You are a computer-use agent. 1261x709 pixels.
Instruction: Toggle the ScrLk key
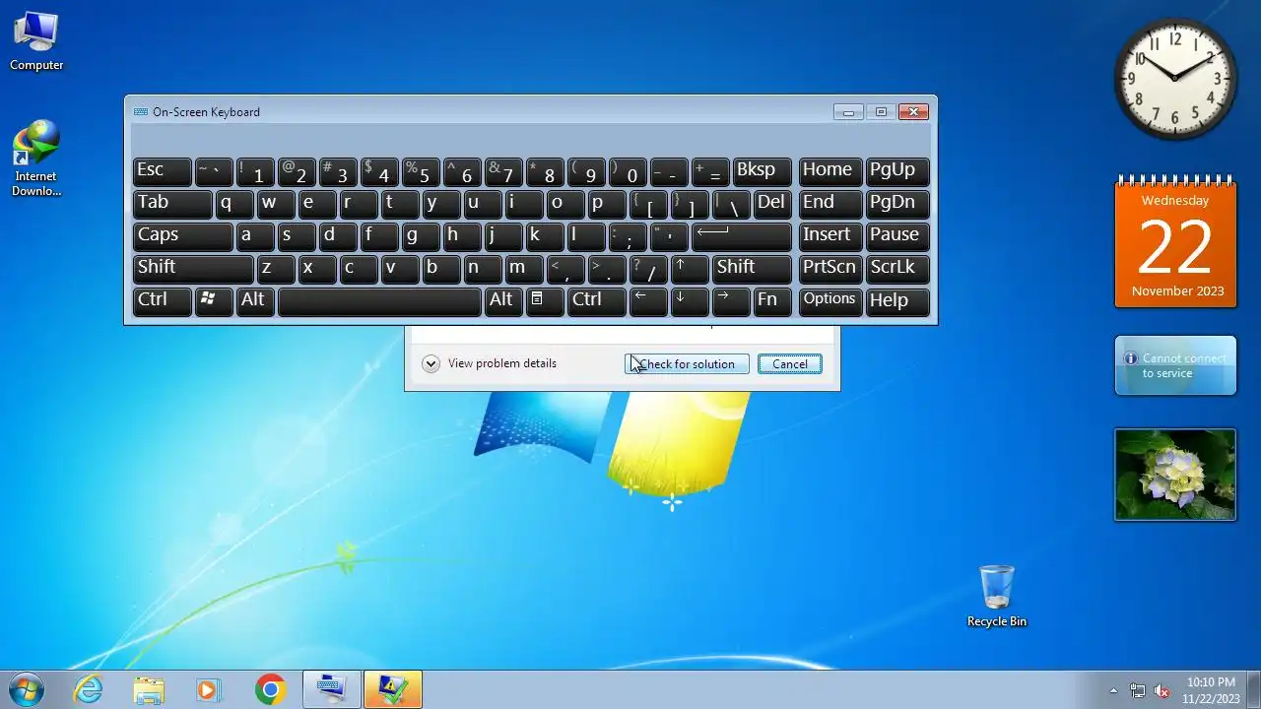point(896,269)
